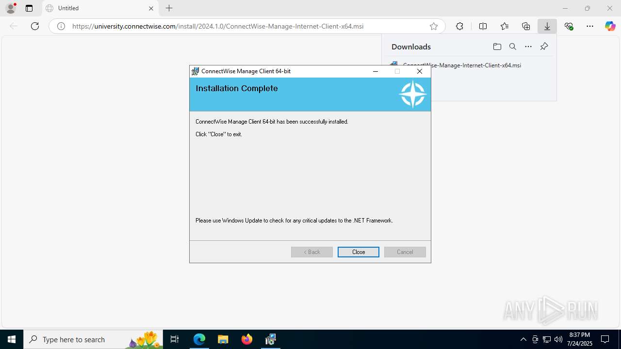This screenshot has width=621, height=349.
Task: Open Edge Settings and more menu
Action: pos(590,26)
